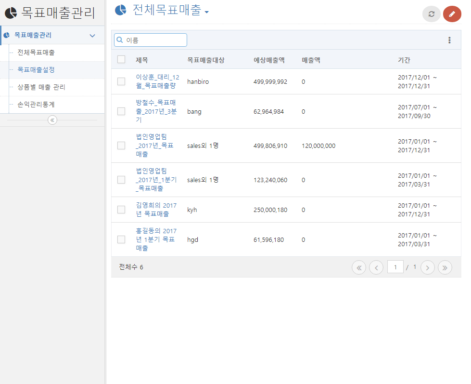This screenshot has height=384, width=471.
Task: Click the hgd target cell
Action: [x=192, y=239]
